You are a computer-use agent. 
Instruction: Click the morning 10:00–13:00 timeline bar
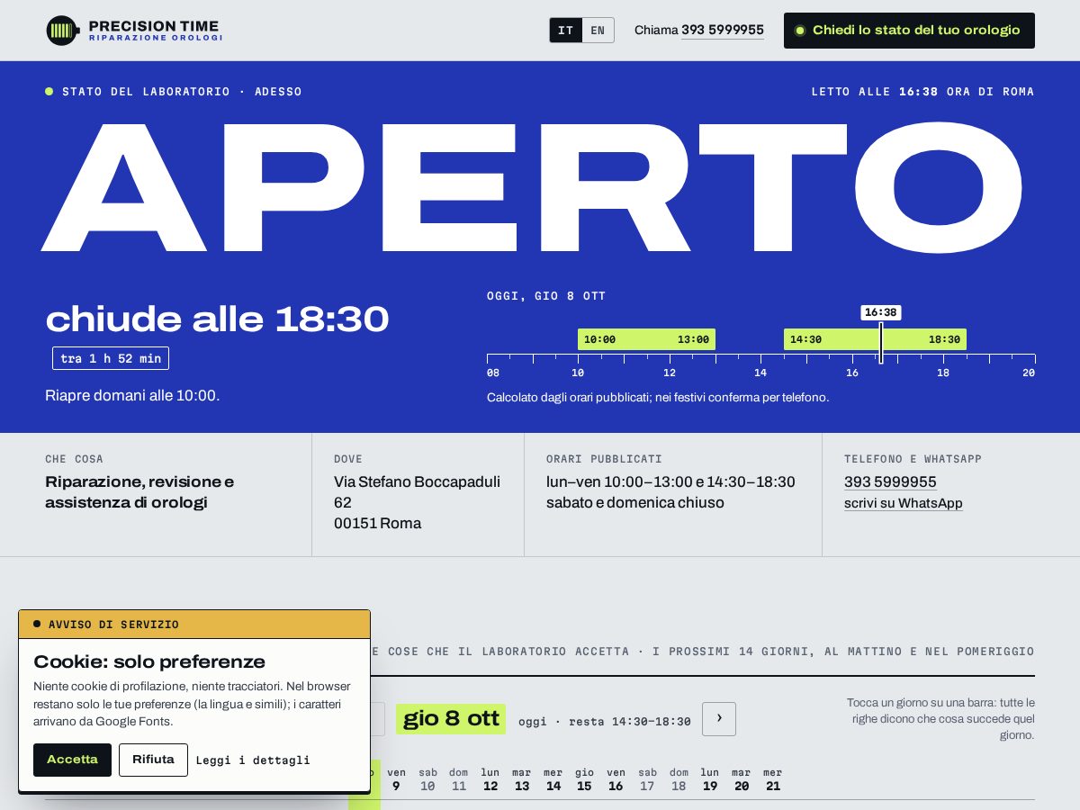pos(646,339)
